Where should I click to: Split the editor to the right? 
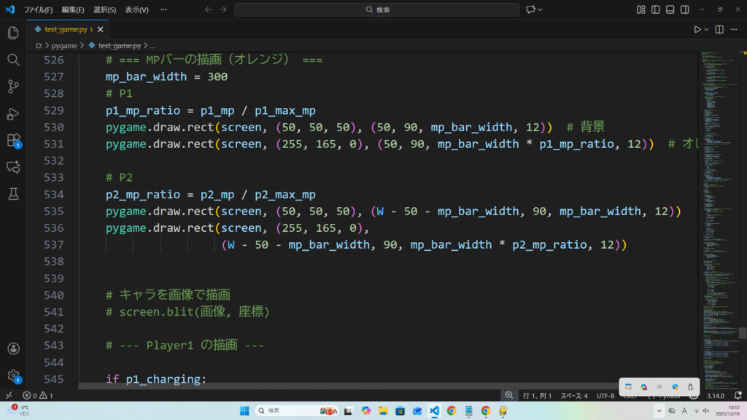719,29
